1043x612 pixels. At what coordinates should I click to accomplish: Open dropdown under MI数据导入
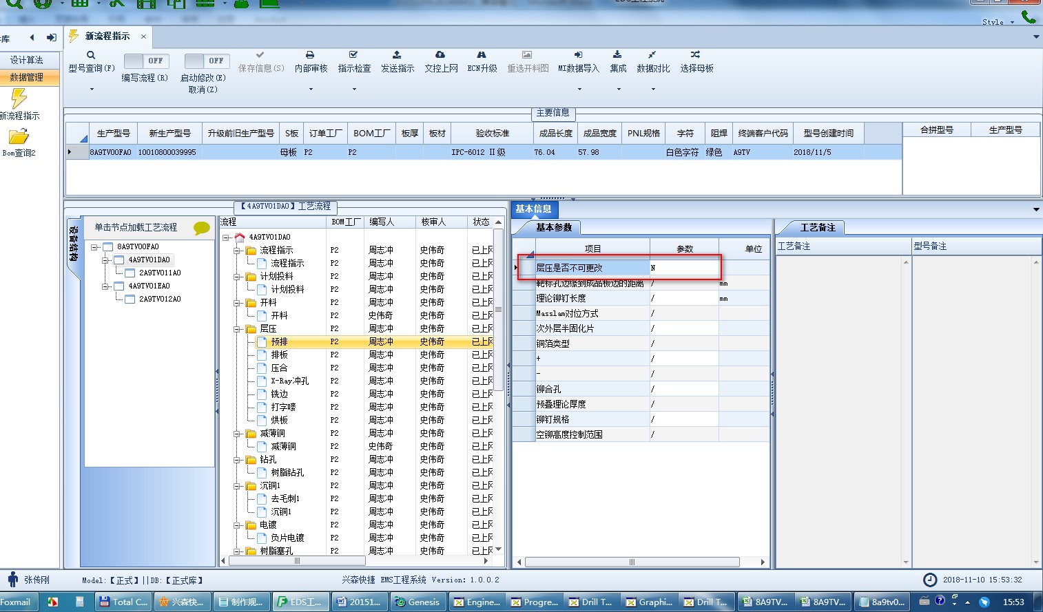pyautogui.click(x=579, y=89)
